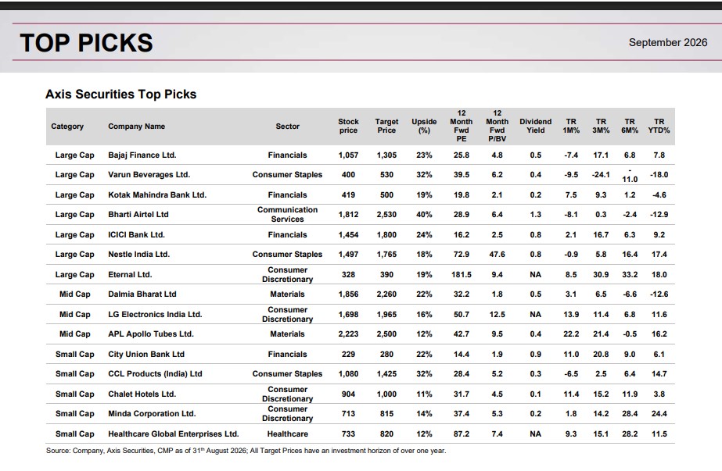The image size is (722, 471).
Task: Click the Dividend Yield column header
Action: [x=536, y=126]
